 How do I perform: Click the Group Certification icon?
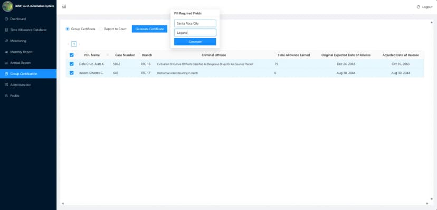click(6, 74)
